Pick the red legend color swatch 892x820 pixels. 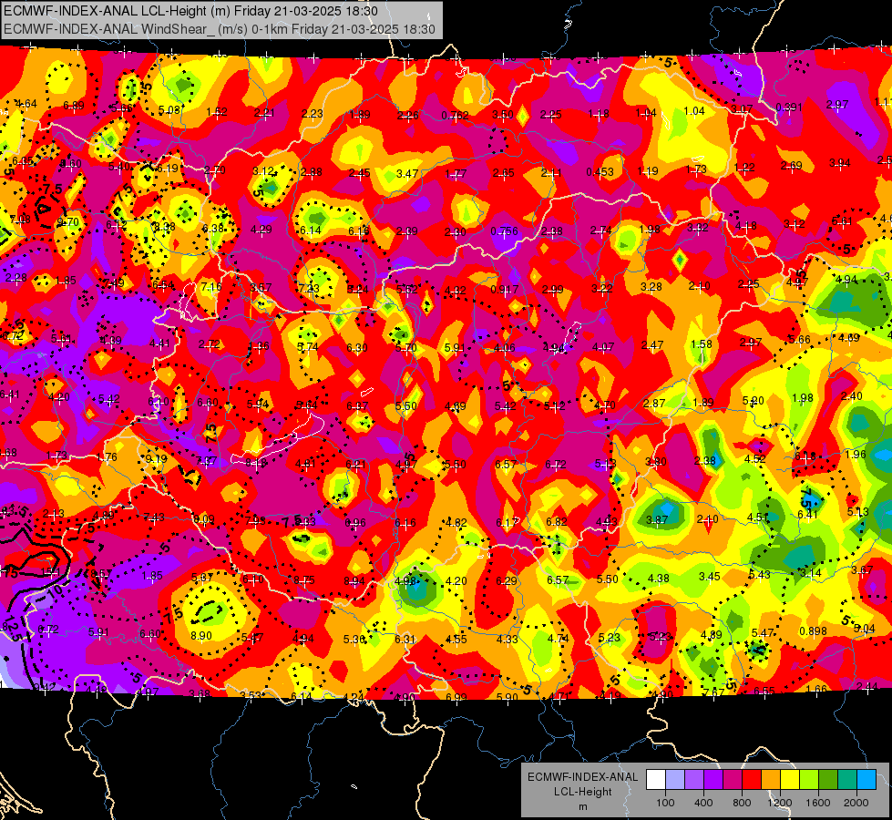click(752, 780)
